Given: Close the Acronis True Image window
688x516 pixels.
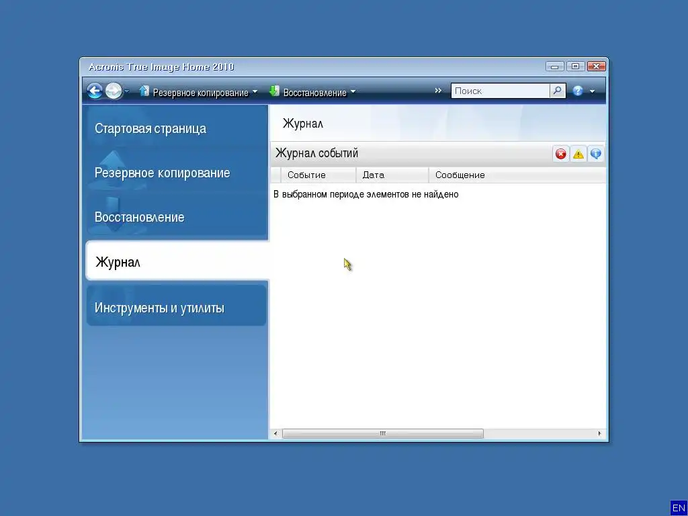Looking at the screenshot, I should tap(596, 67).
